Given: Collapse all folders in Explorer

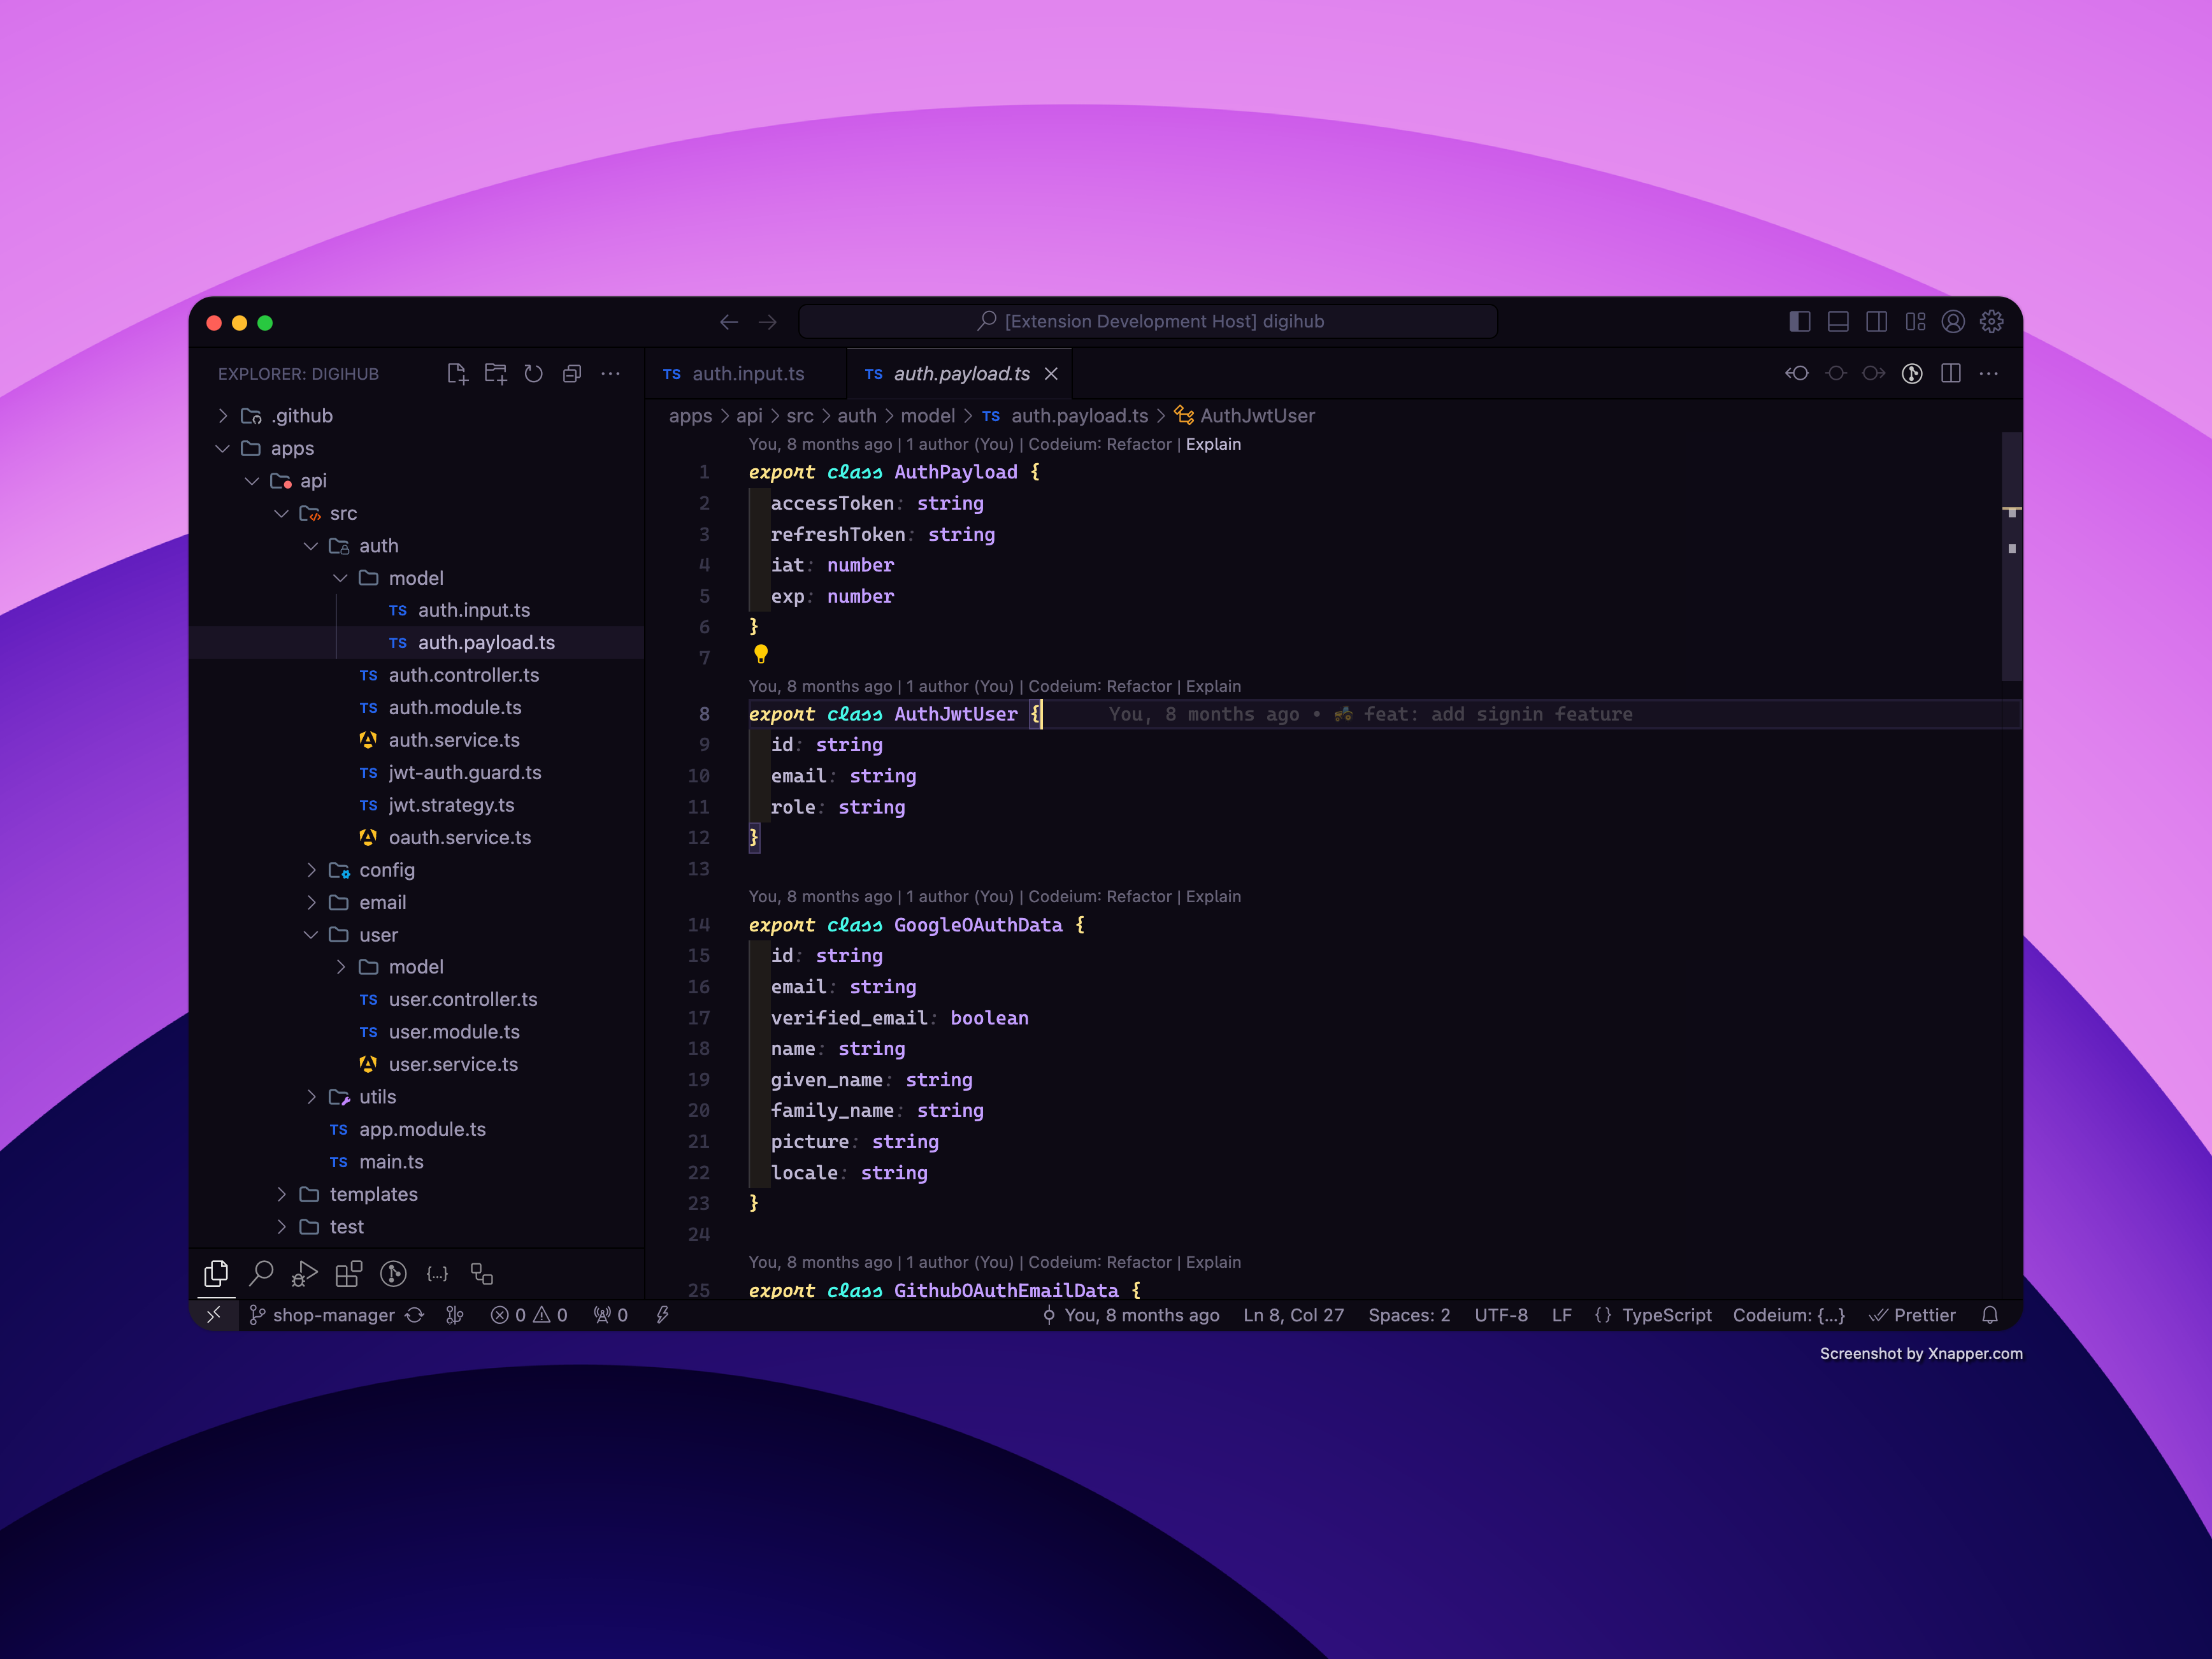Looking at the screenshot, I should [572, 374].
